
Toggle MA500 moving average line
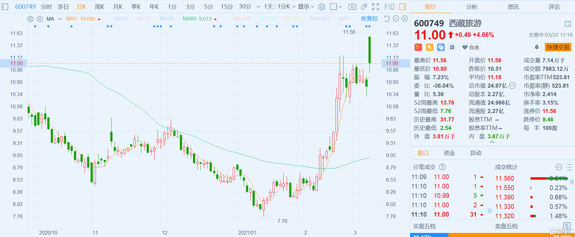pyautogui.click(x=293, y=19)
